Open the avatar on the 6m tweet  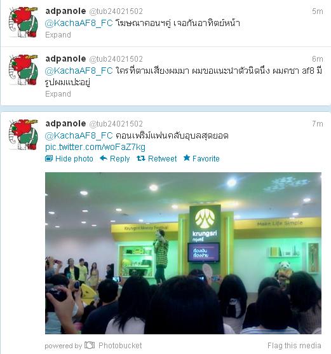tap(24, 70)
